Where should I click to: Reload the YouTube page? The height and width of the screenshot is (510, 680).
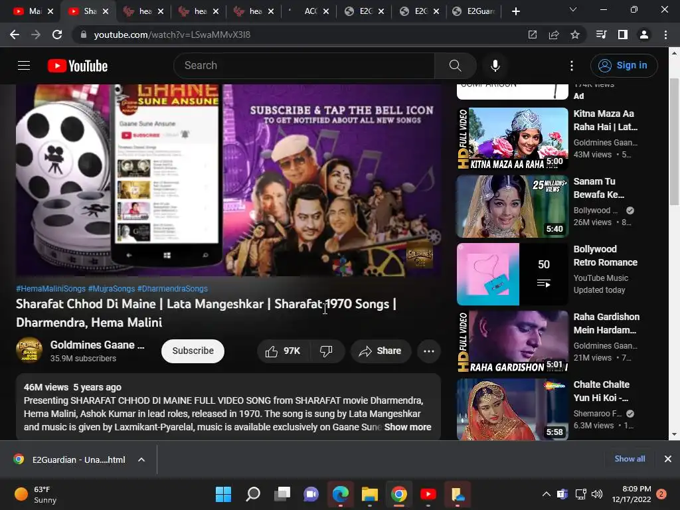[x=57, y=35]
